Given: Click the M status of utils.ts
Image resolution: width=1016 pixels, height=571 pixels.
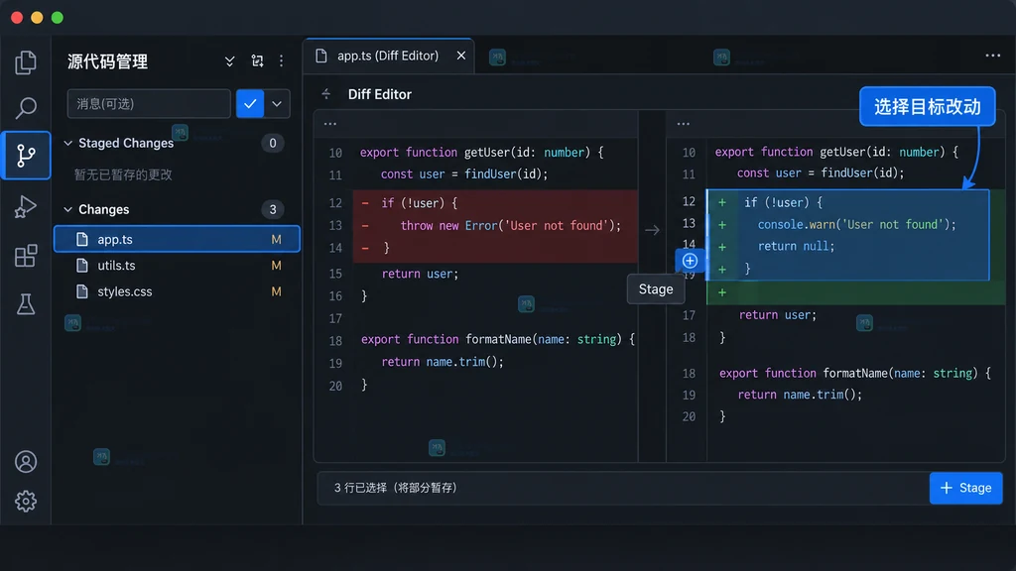Looking at the screenshot, I should pyautogui.click(x=276, y=266).
